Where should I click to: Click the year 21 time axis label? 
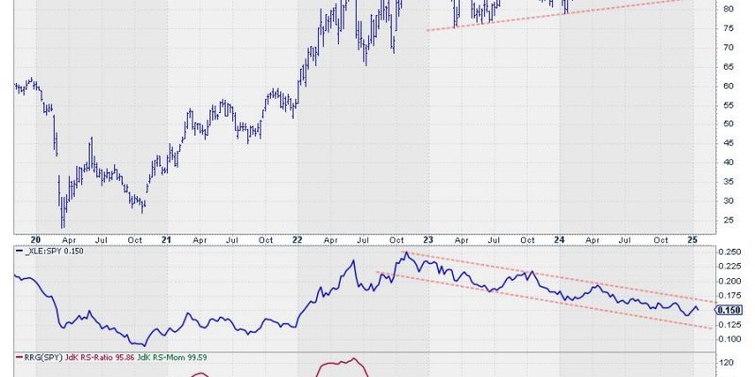click(167, 239)
